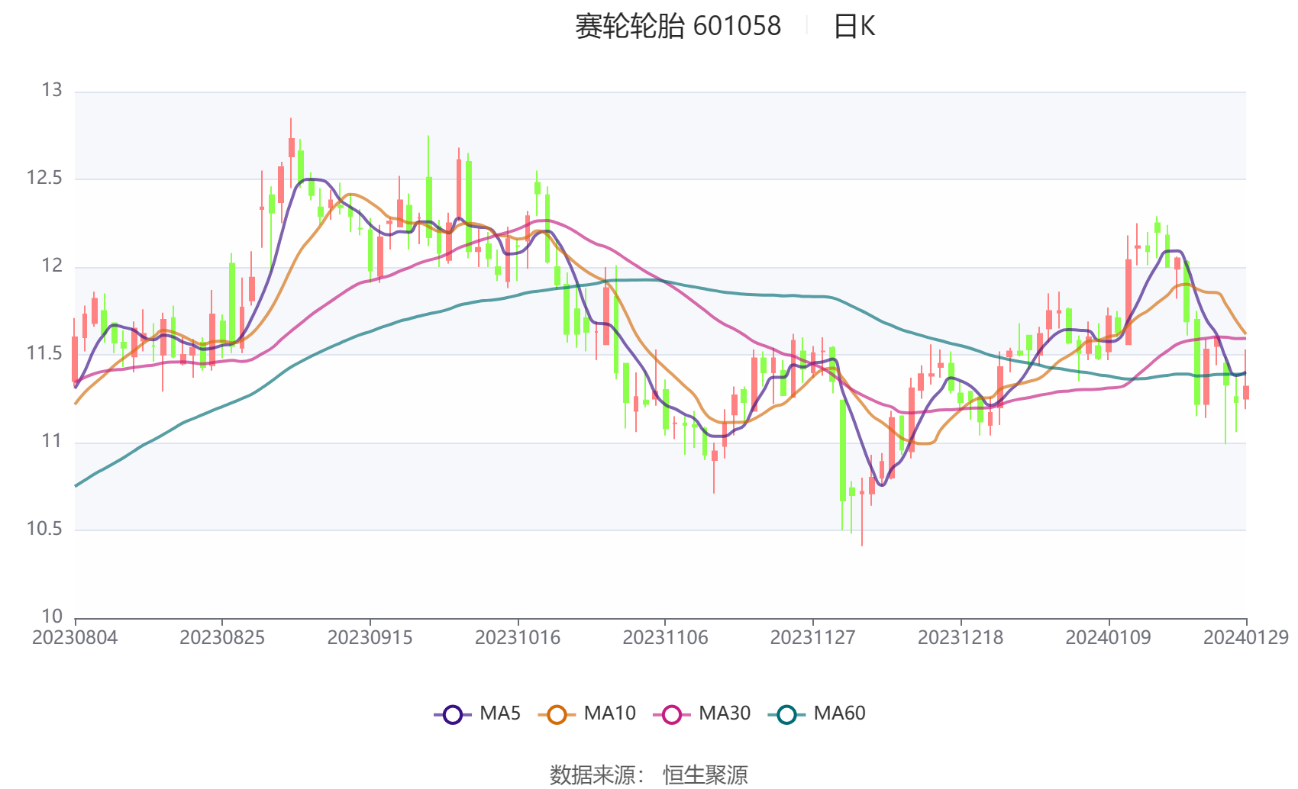Hide the MA5 line via label

tap(500, 713)
